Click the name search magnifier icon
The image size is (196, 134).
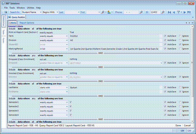coord(103,12)
